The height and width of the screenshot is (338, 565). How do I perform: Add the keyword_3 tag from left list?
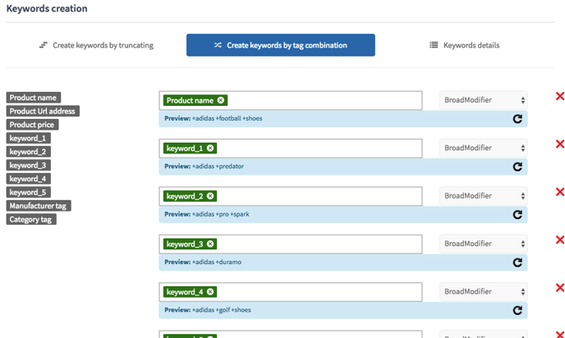point(28,165)
